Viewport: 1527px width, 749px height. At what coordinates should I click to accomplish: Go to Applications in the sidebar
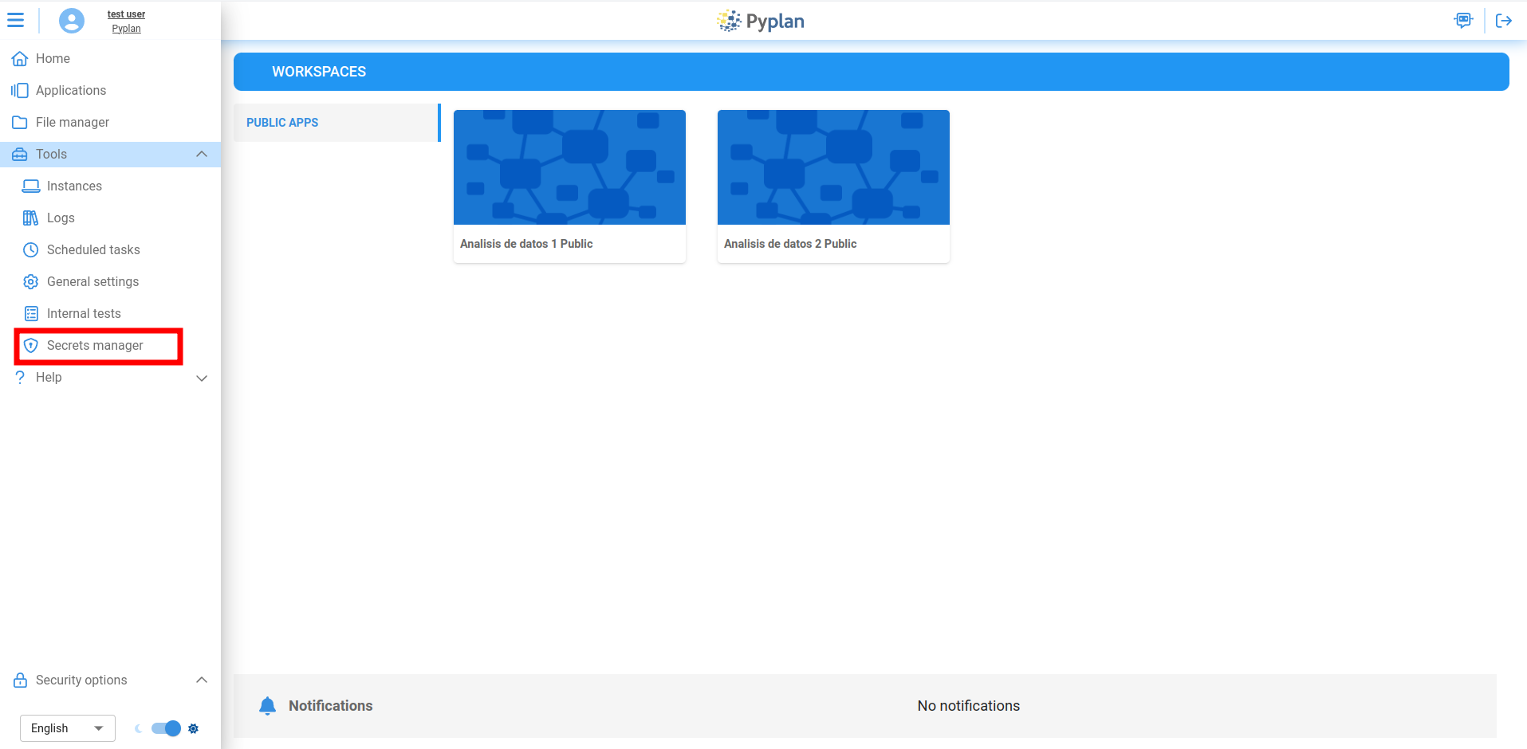[x=70, y=91]
